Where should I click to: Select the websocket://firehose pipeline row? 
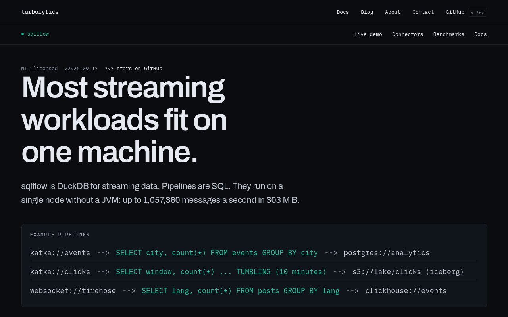coord(254,291)
